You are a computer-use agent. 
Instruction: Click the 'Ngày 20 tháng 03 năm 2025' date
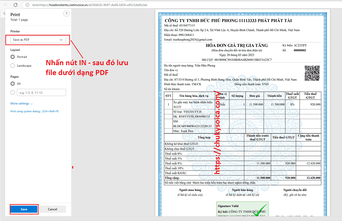coord(237,55)
